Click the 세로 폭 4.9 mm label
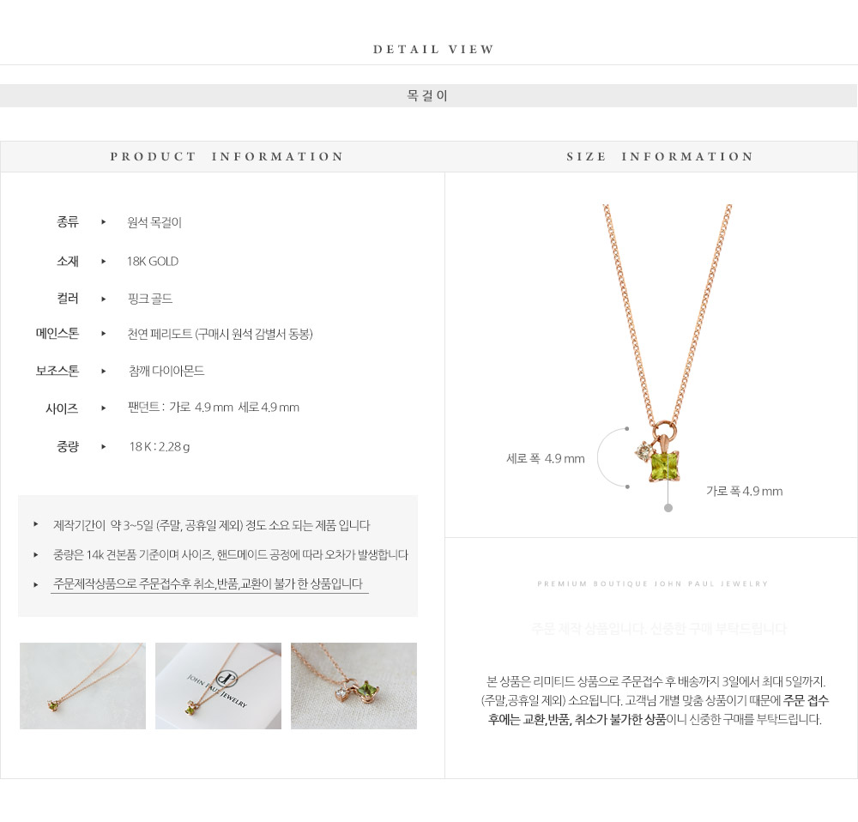Screen dimensions: 858x822 point(546,458)
